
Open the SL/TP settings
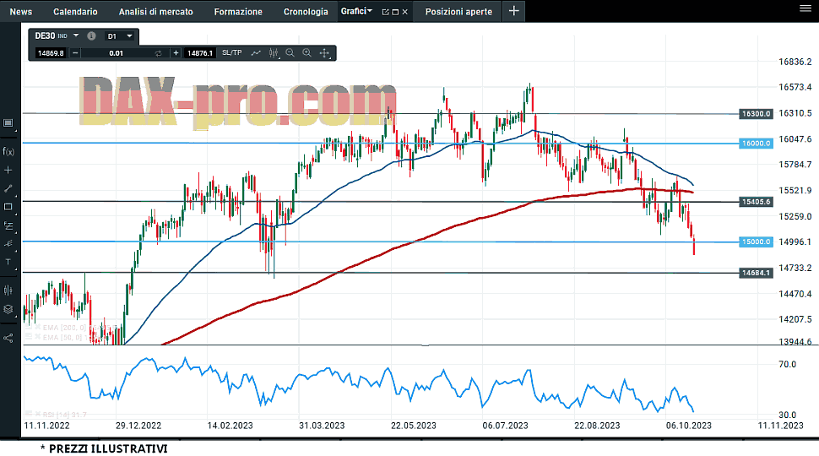click(x=232, y=52)
